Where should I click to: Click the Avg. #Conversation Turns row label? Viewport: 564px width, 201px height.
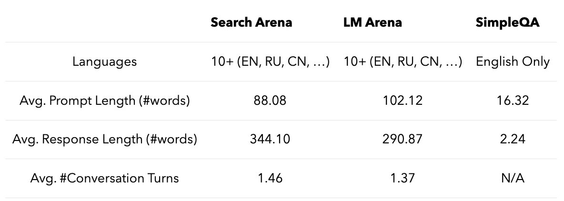click(104, 179)
